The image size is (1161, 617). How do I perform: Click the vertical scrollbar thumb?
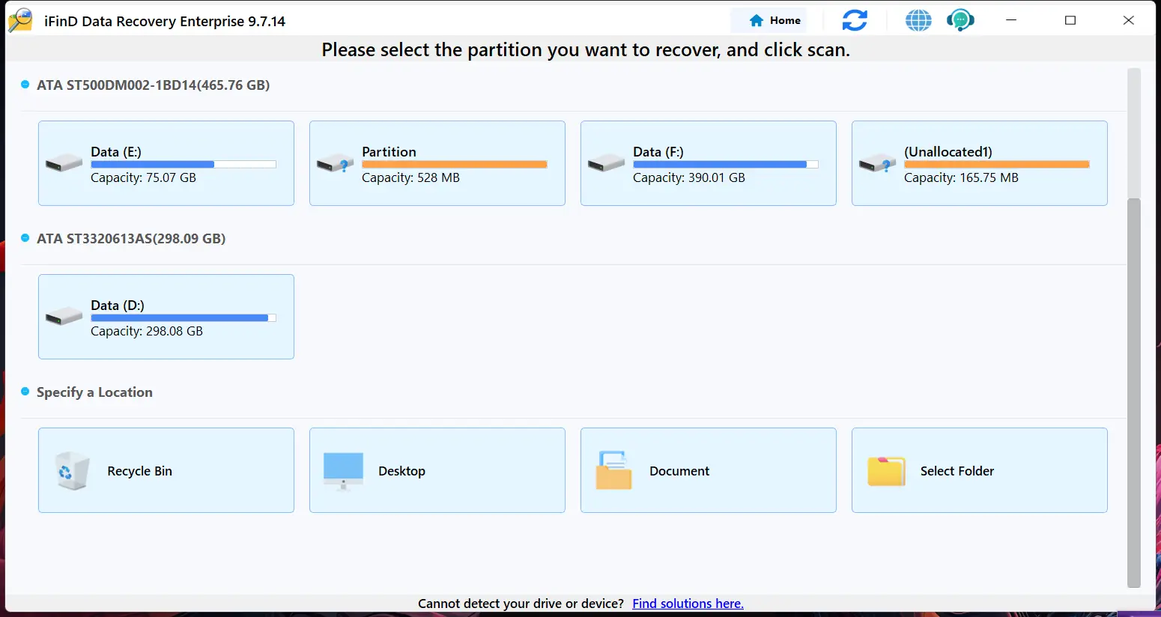[1134, 392]
